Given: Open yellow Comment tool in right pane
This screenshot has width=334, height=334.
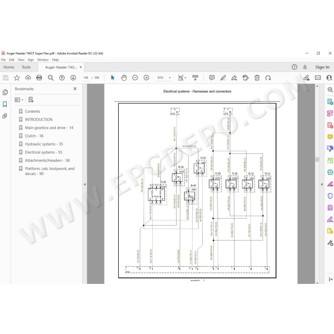Looking at the screenshot, I should pos(330,137).
